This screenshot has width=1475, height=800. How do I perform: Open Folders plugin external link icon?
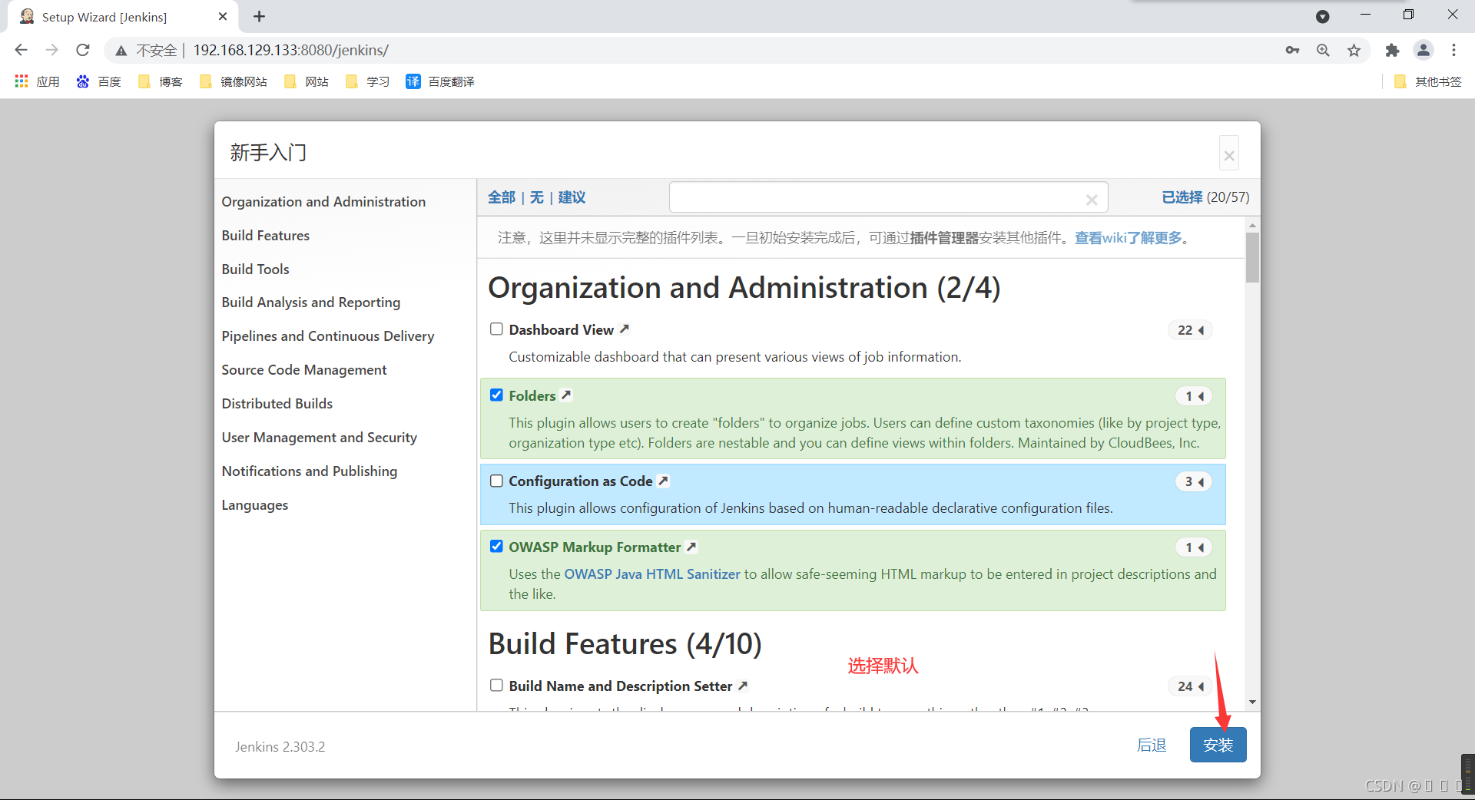pos(566,395)
